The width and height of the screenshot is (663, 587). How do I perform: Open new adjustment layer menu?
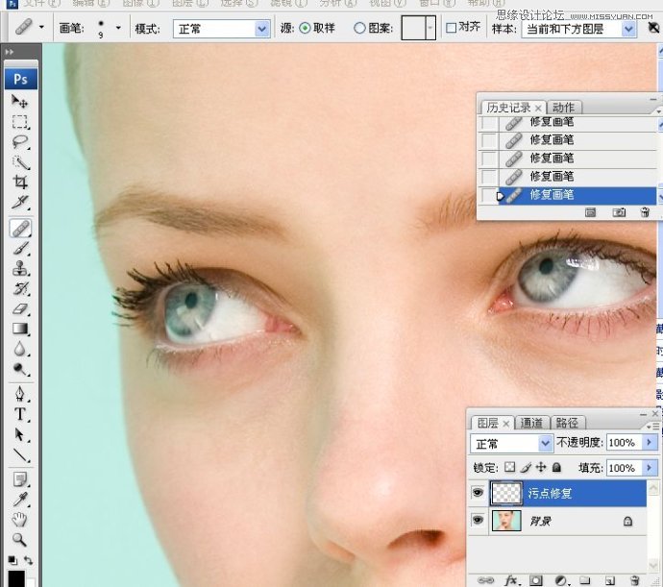(561, 580)
